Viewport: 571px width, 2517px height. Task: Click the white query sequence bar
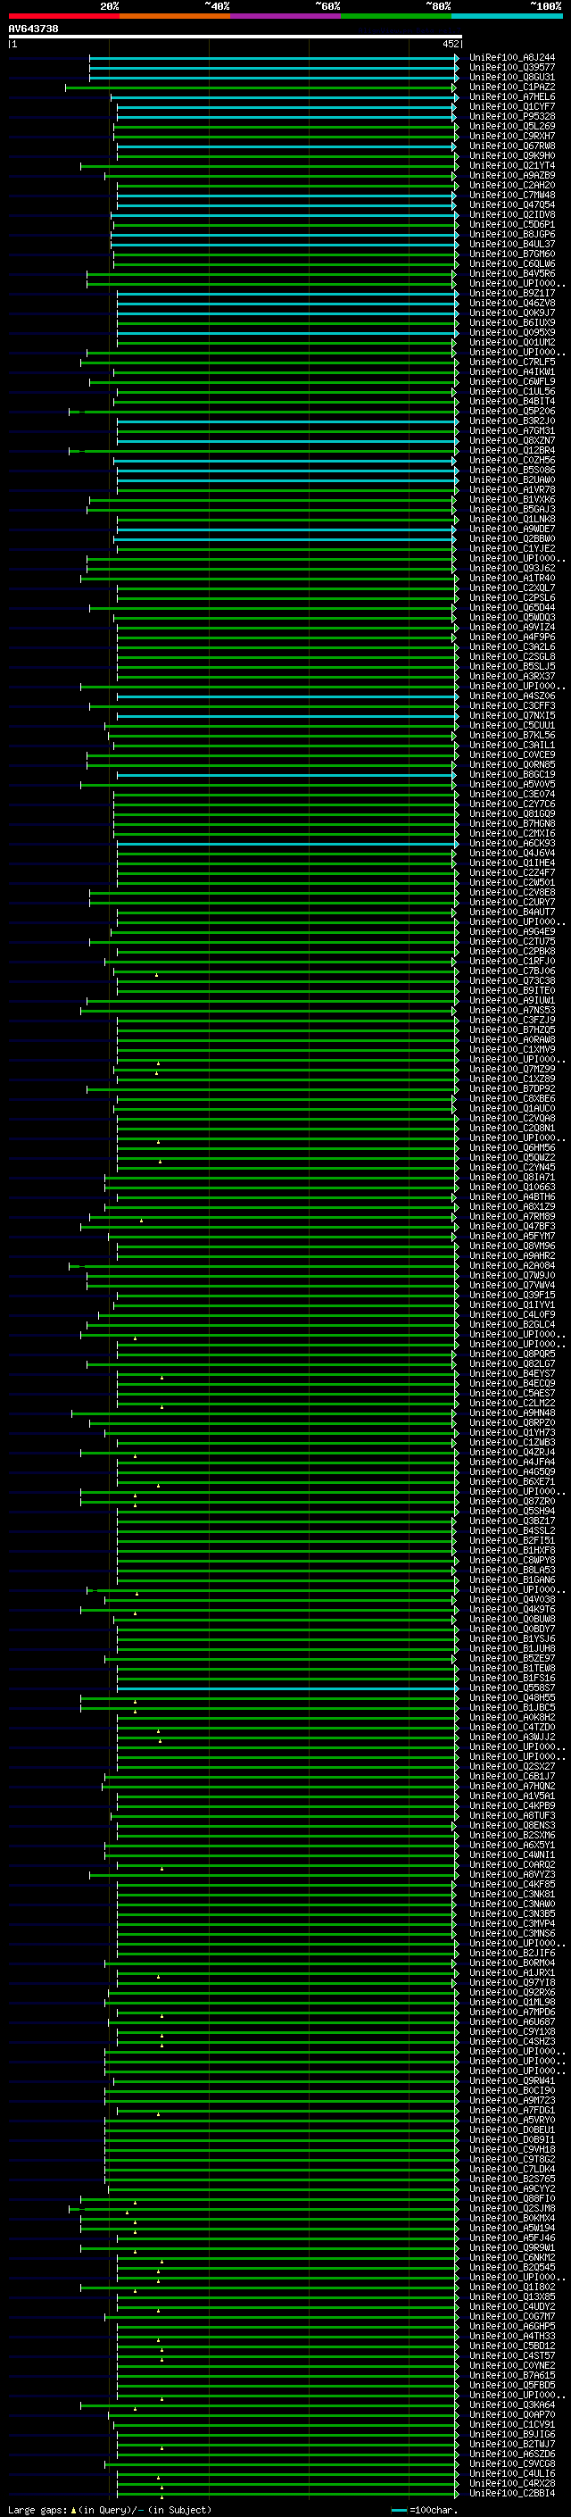pyautogui.click(x=236, y=36)
